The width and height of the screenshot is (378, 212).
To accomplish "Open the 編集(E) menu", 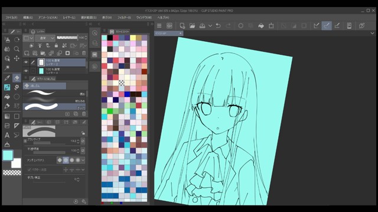I will (28, 18).
